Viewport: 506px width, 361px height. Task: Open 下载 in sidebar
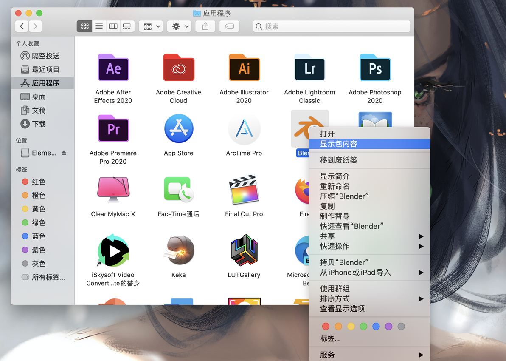point(42,124)
